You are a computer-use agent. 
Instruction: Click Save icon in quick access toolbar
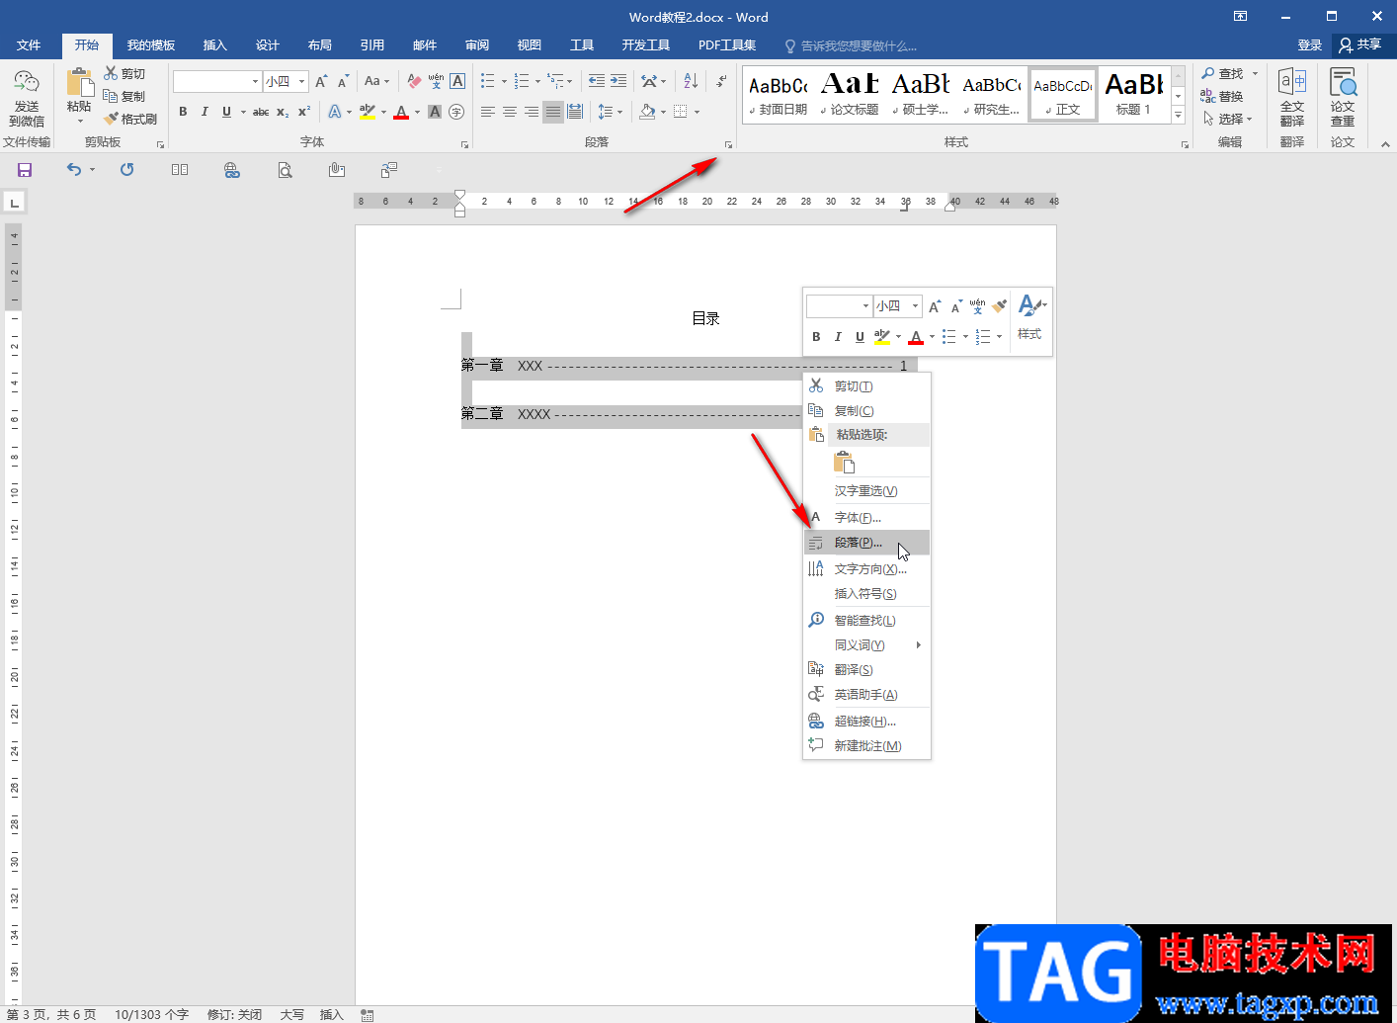point(25,170)
